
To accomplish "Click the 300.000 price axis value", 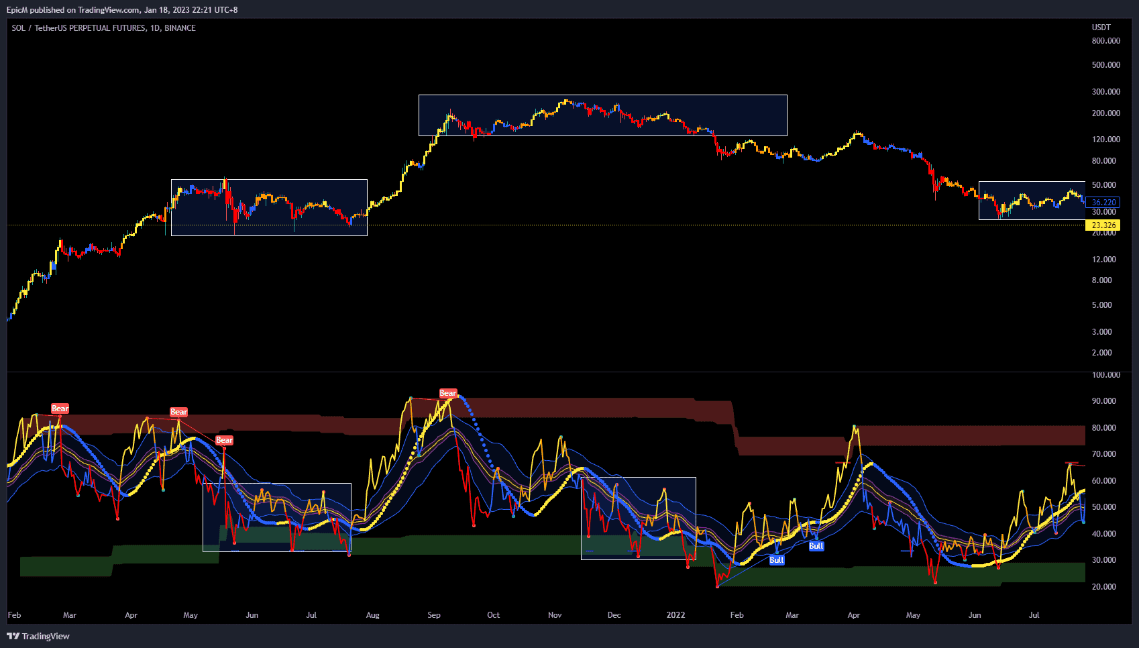I will click(x=1106, y=92).
